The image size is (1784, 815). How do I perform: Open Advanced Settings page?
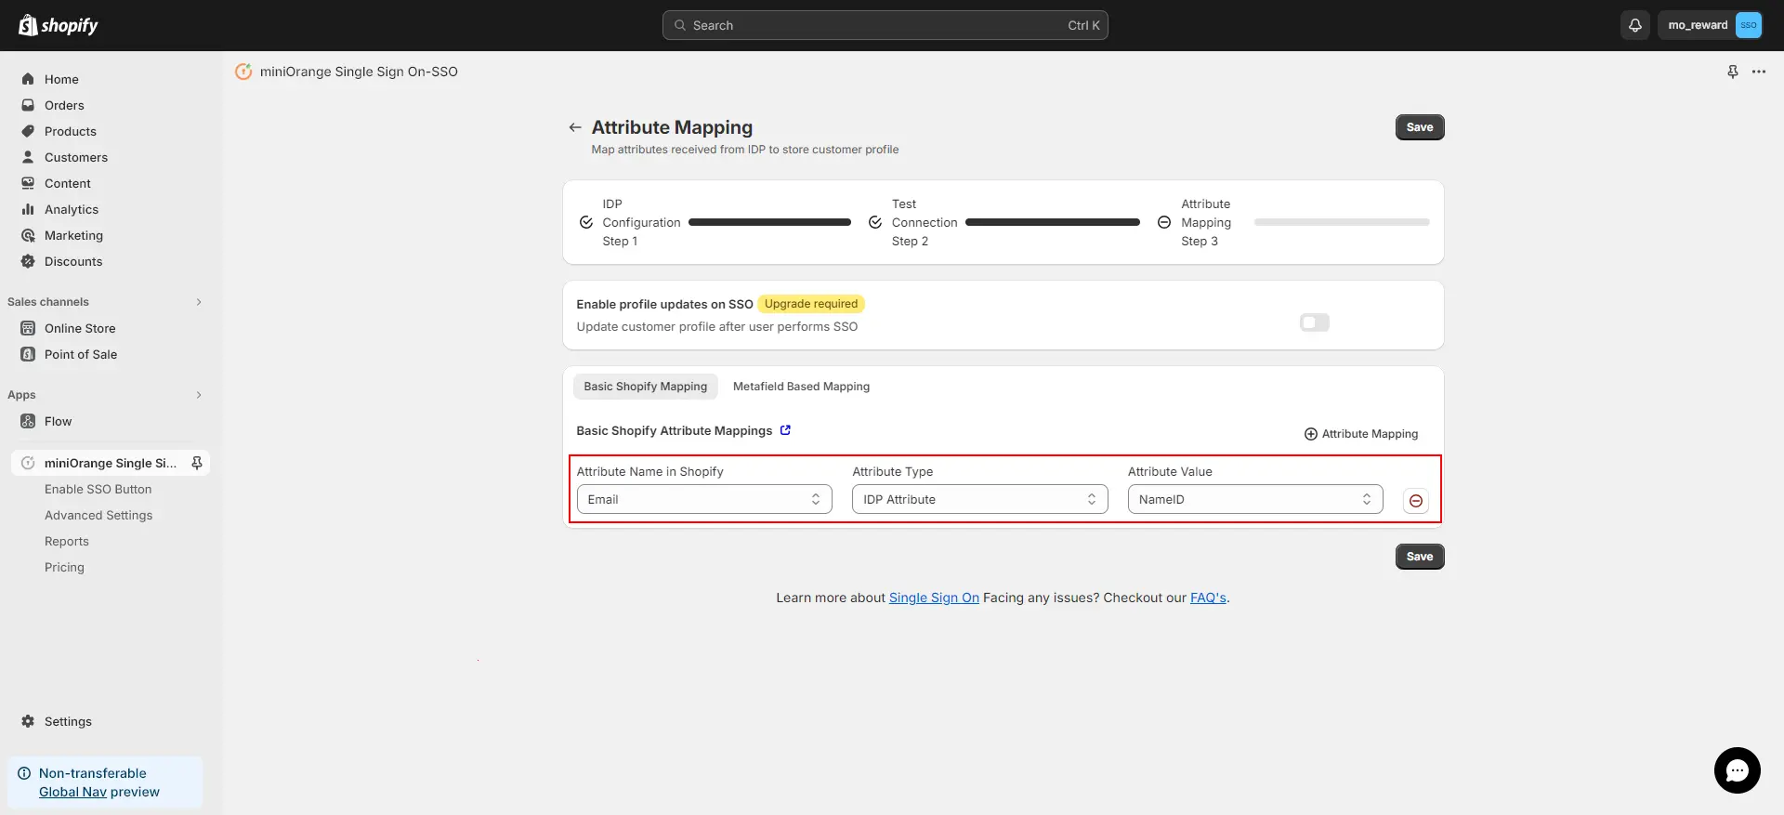click(x=98, y=515)
